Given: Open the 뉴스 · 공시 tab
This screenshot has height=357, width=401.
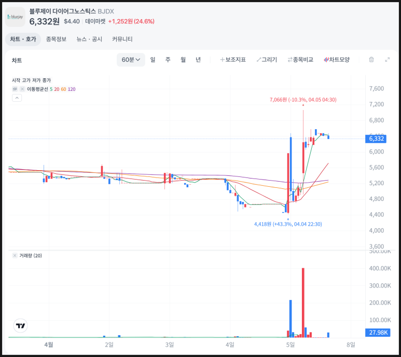Looking at the screenshot, I should (x=89, y=39).
